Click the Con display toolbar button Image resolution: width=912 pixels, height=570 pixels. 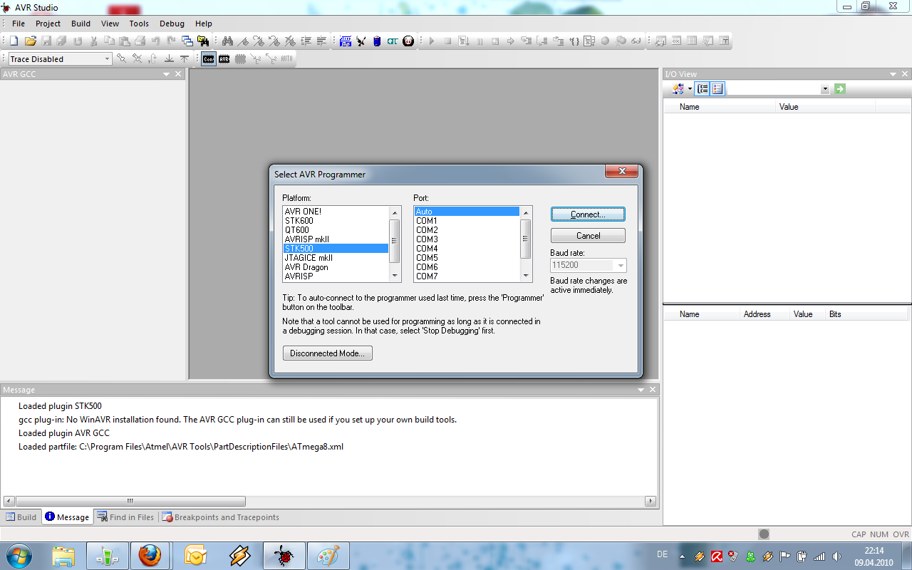coord(208,59)
